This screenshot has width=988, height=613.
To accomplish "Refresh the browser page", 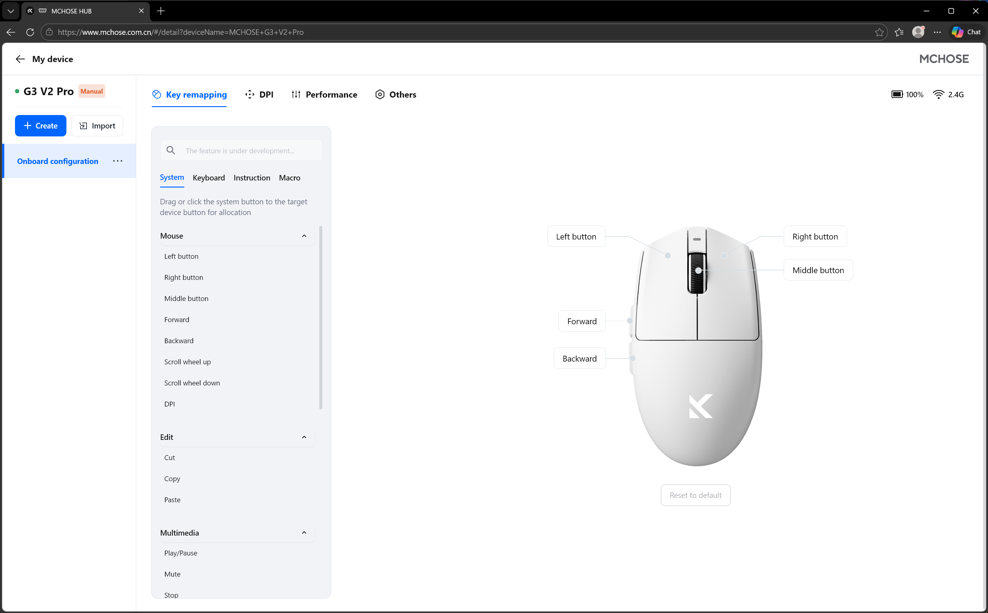I will pyautogui.click(x=30, y=32).
